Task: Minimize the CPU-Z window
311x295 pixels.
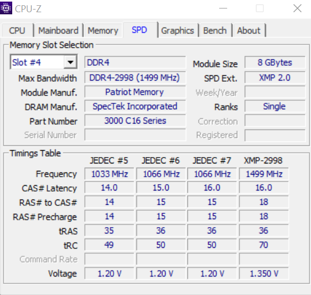Action: (x=223, y=8)
